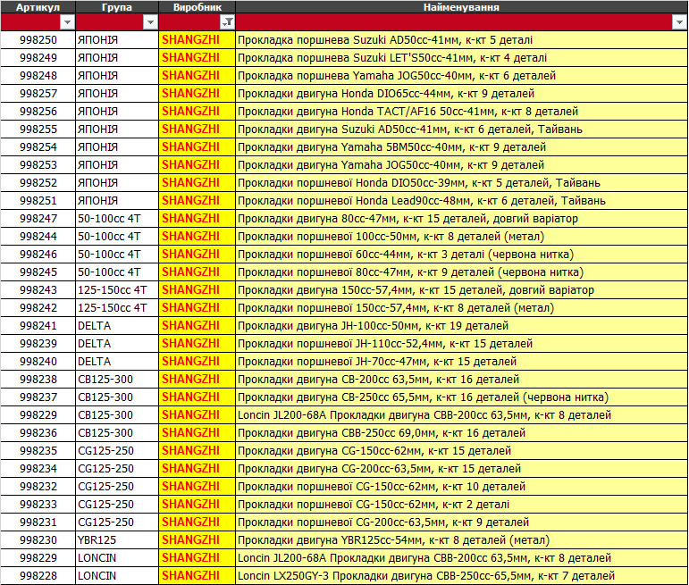Image resolution: width=689 pixels, height=585 pixels.
Task: Select Honda Lead90cc-48мм gasket description
Action: 461,201
